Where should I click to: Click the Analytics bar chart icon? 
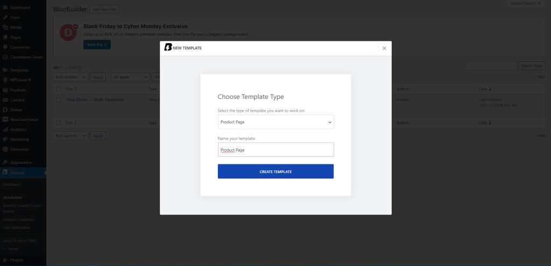5,129
